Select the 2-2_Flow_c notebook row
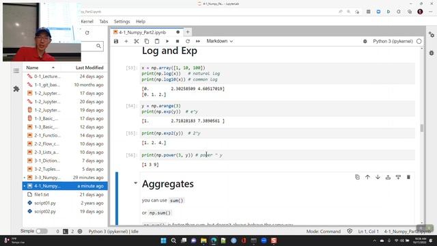437x246 pixels. pyautogui.click(x=65, y=144)
